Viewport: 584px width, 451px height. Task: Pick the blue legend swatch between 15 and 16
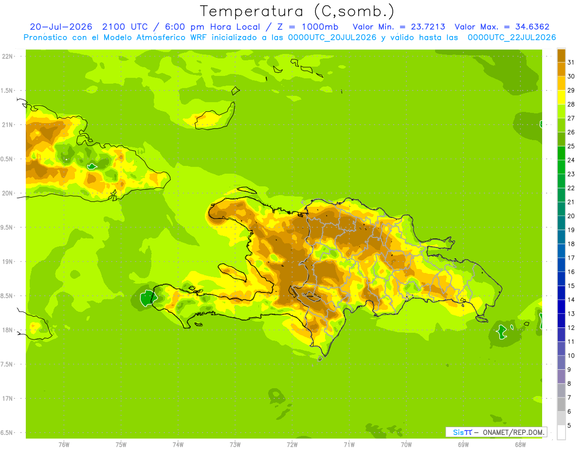(561, 279)
